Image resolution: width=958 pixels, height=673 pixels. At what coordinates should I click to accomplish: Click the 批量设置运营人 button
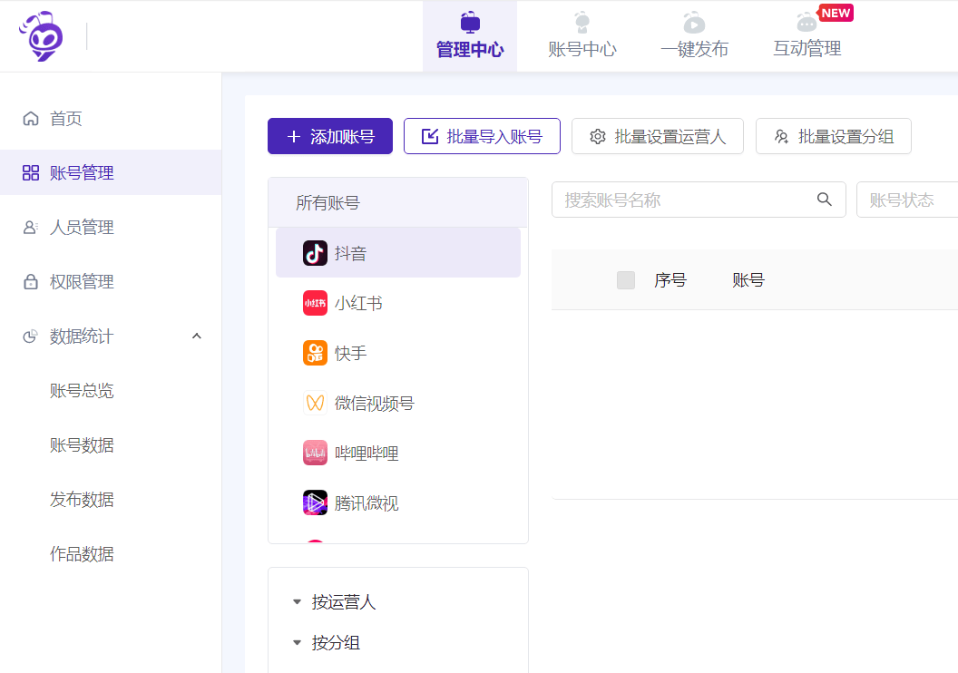658,136
